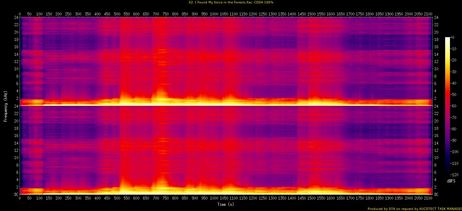Screen dimensions: 462x211
Task: Click the 12 kHz label on the upper-left frequency axis
Action: pos(16,61)
